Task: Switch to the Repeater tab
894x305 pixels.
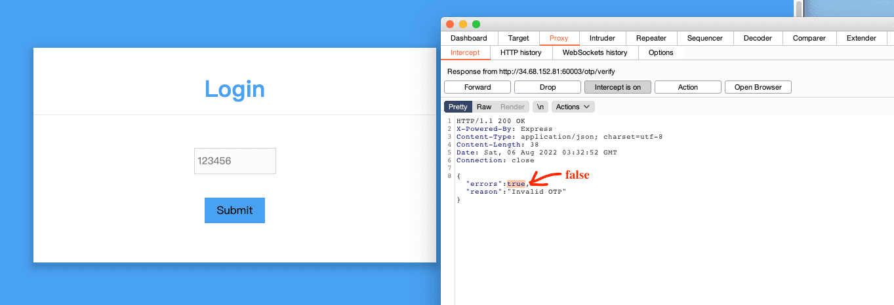Action: (651, 38)
